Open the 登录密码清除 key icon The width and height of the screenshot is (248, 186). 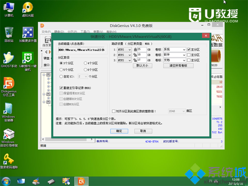point(8,159)
